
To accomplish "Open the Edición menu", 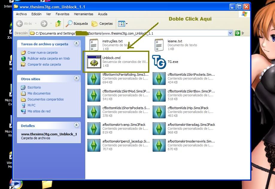I will coord(36,14).
